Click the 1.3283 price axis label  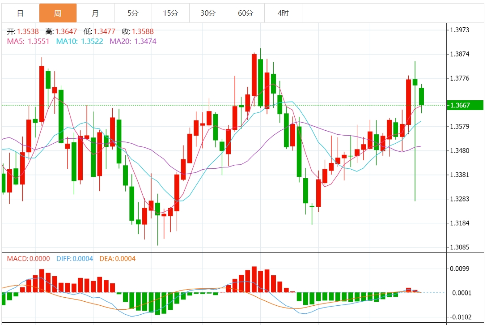tap(460, 199)
